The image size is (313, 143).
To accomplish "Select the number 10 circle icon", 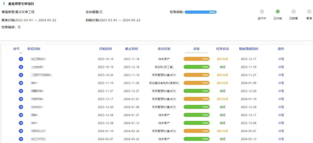I will pos(21,83).
